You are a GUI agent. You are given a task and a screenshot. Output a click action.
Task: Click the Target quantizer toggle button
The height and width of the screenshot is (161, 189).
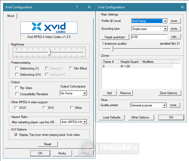click(115, 37)
